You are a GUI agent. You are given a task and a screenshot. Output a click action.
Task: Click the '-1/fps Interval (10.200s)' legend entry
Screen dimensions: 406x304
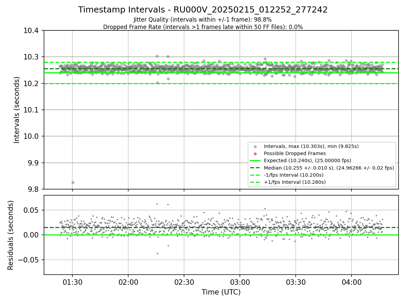coord(294,175)
